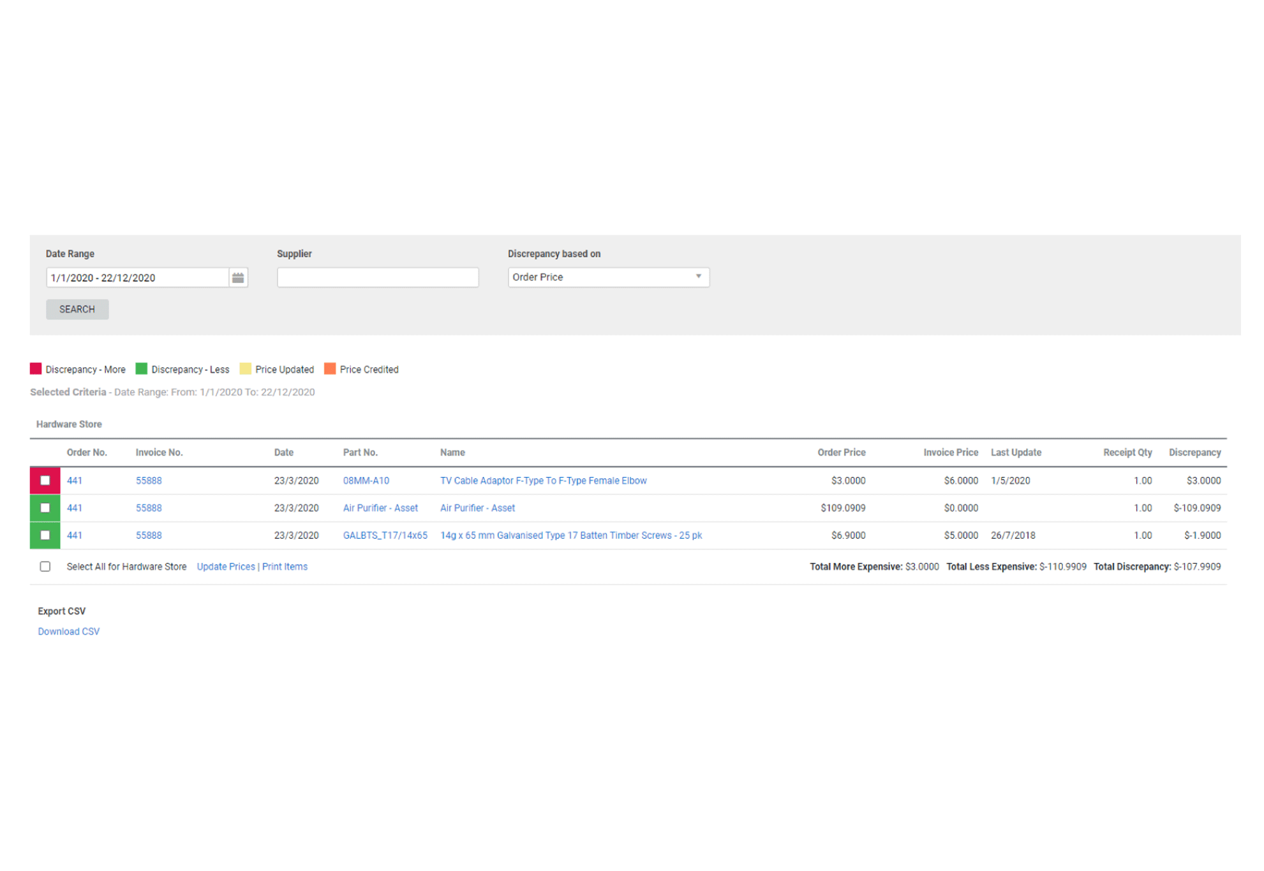Image resolution: width=1264 pixels, height=871 pixels.
Task: Enable Select All for Hardware Store
Action: coord(45,567)
